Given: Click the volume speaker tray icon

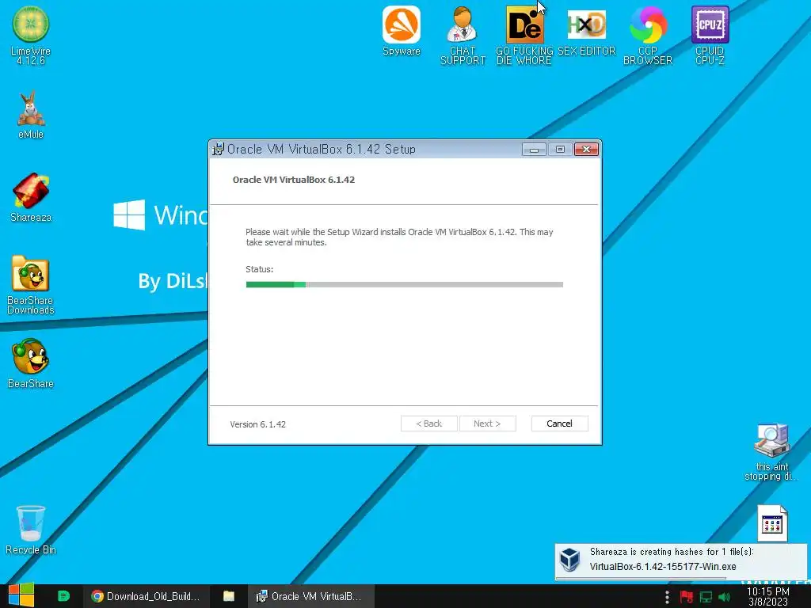Looking at the screenshot, I should (x=725, y=597).
